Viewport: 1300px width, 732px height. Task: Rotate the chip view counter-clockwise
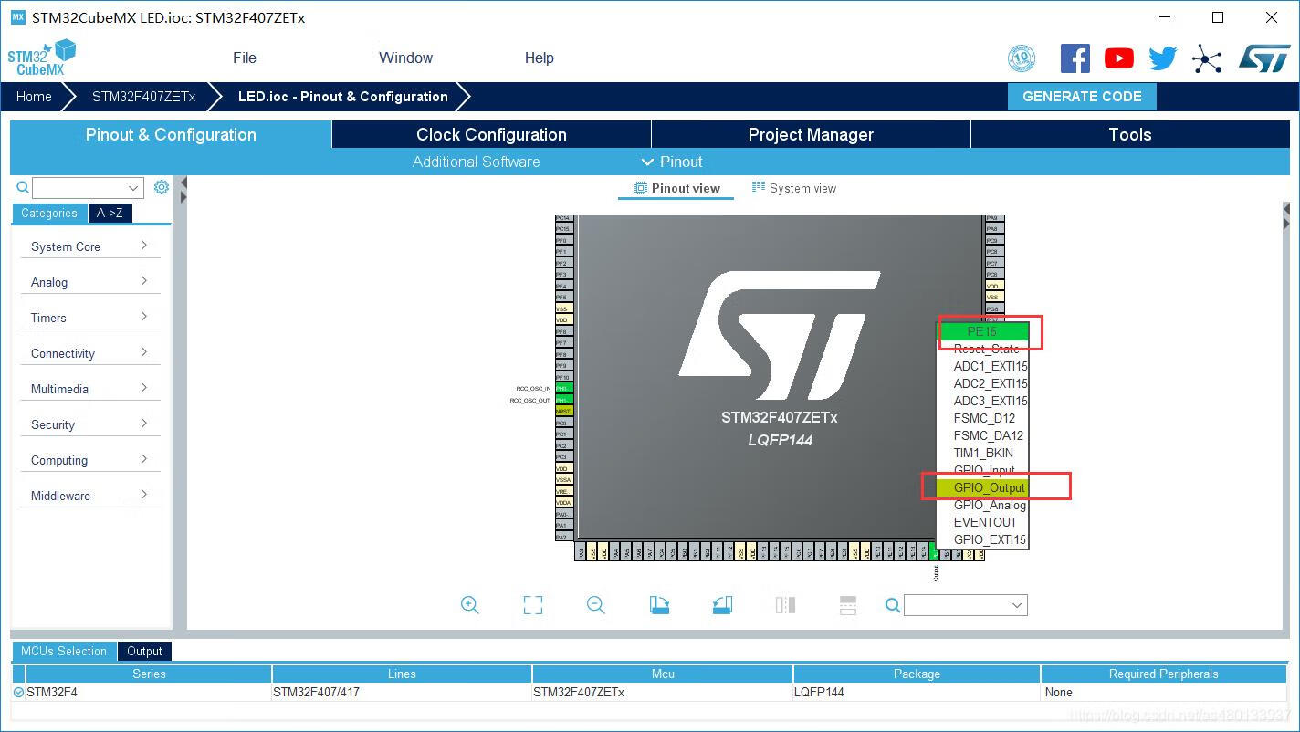(x=722, y=605)
